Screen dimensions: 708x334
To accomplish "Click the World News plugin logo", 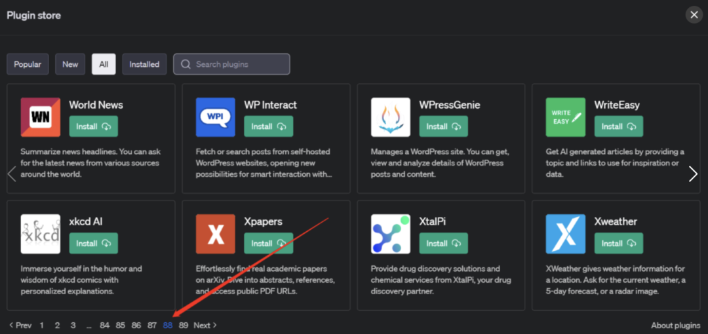I will point(41,117).
